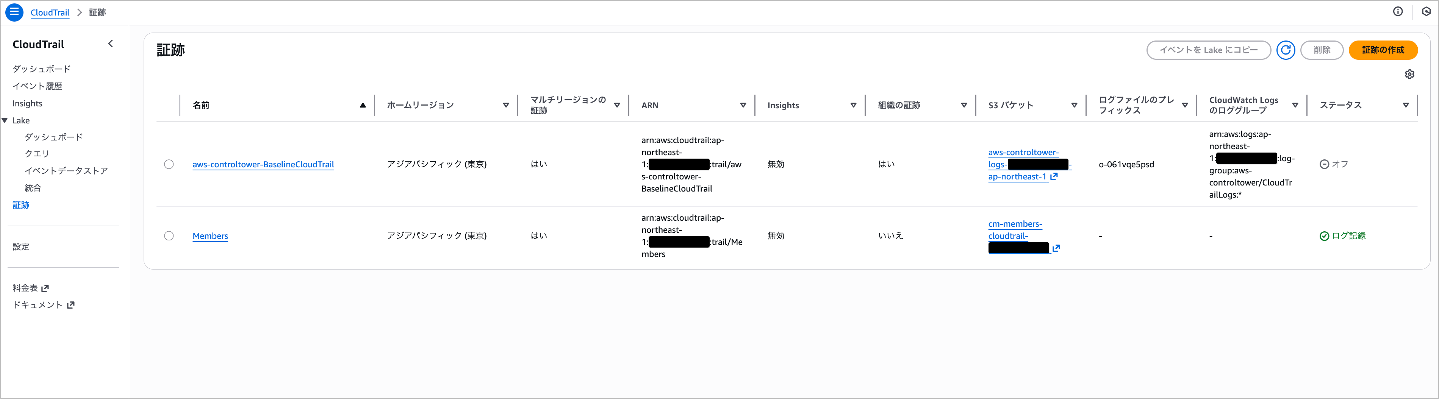Collapse the CloudTrail sidebar with arrow icon
Image resolution: width=1439 pixels, height=399 pixels.
pyautogui.click(x=111, y=44)
